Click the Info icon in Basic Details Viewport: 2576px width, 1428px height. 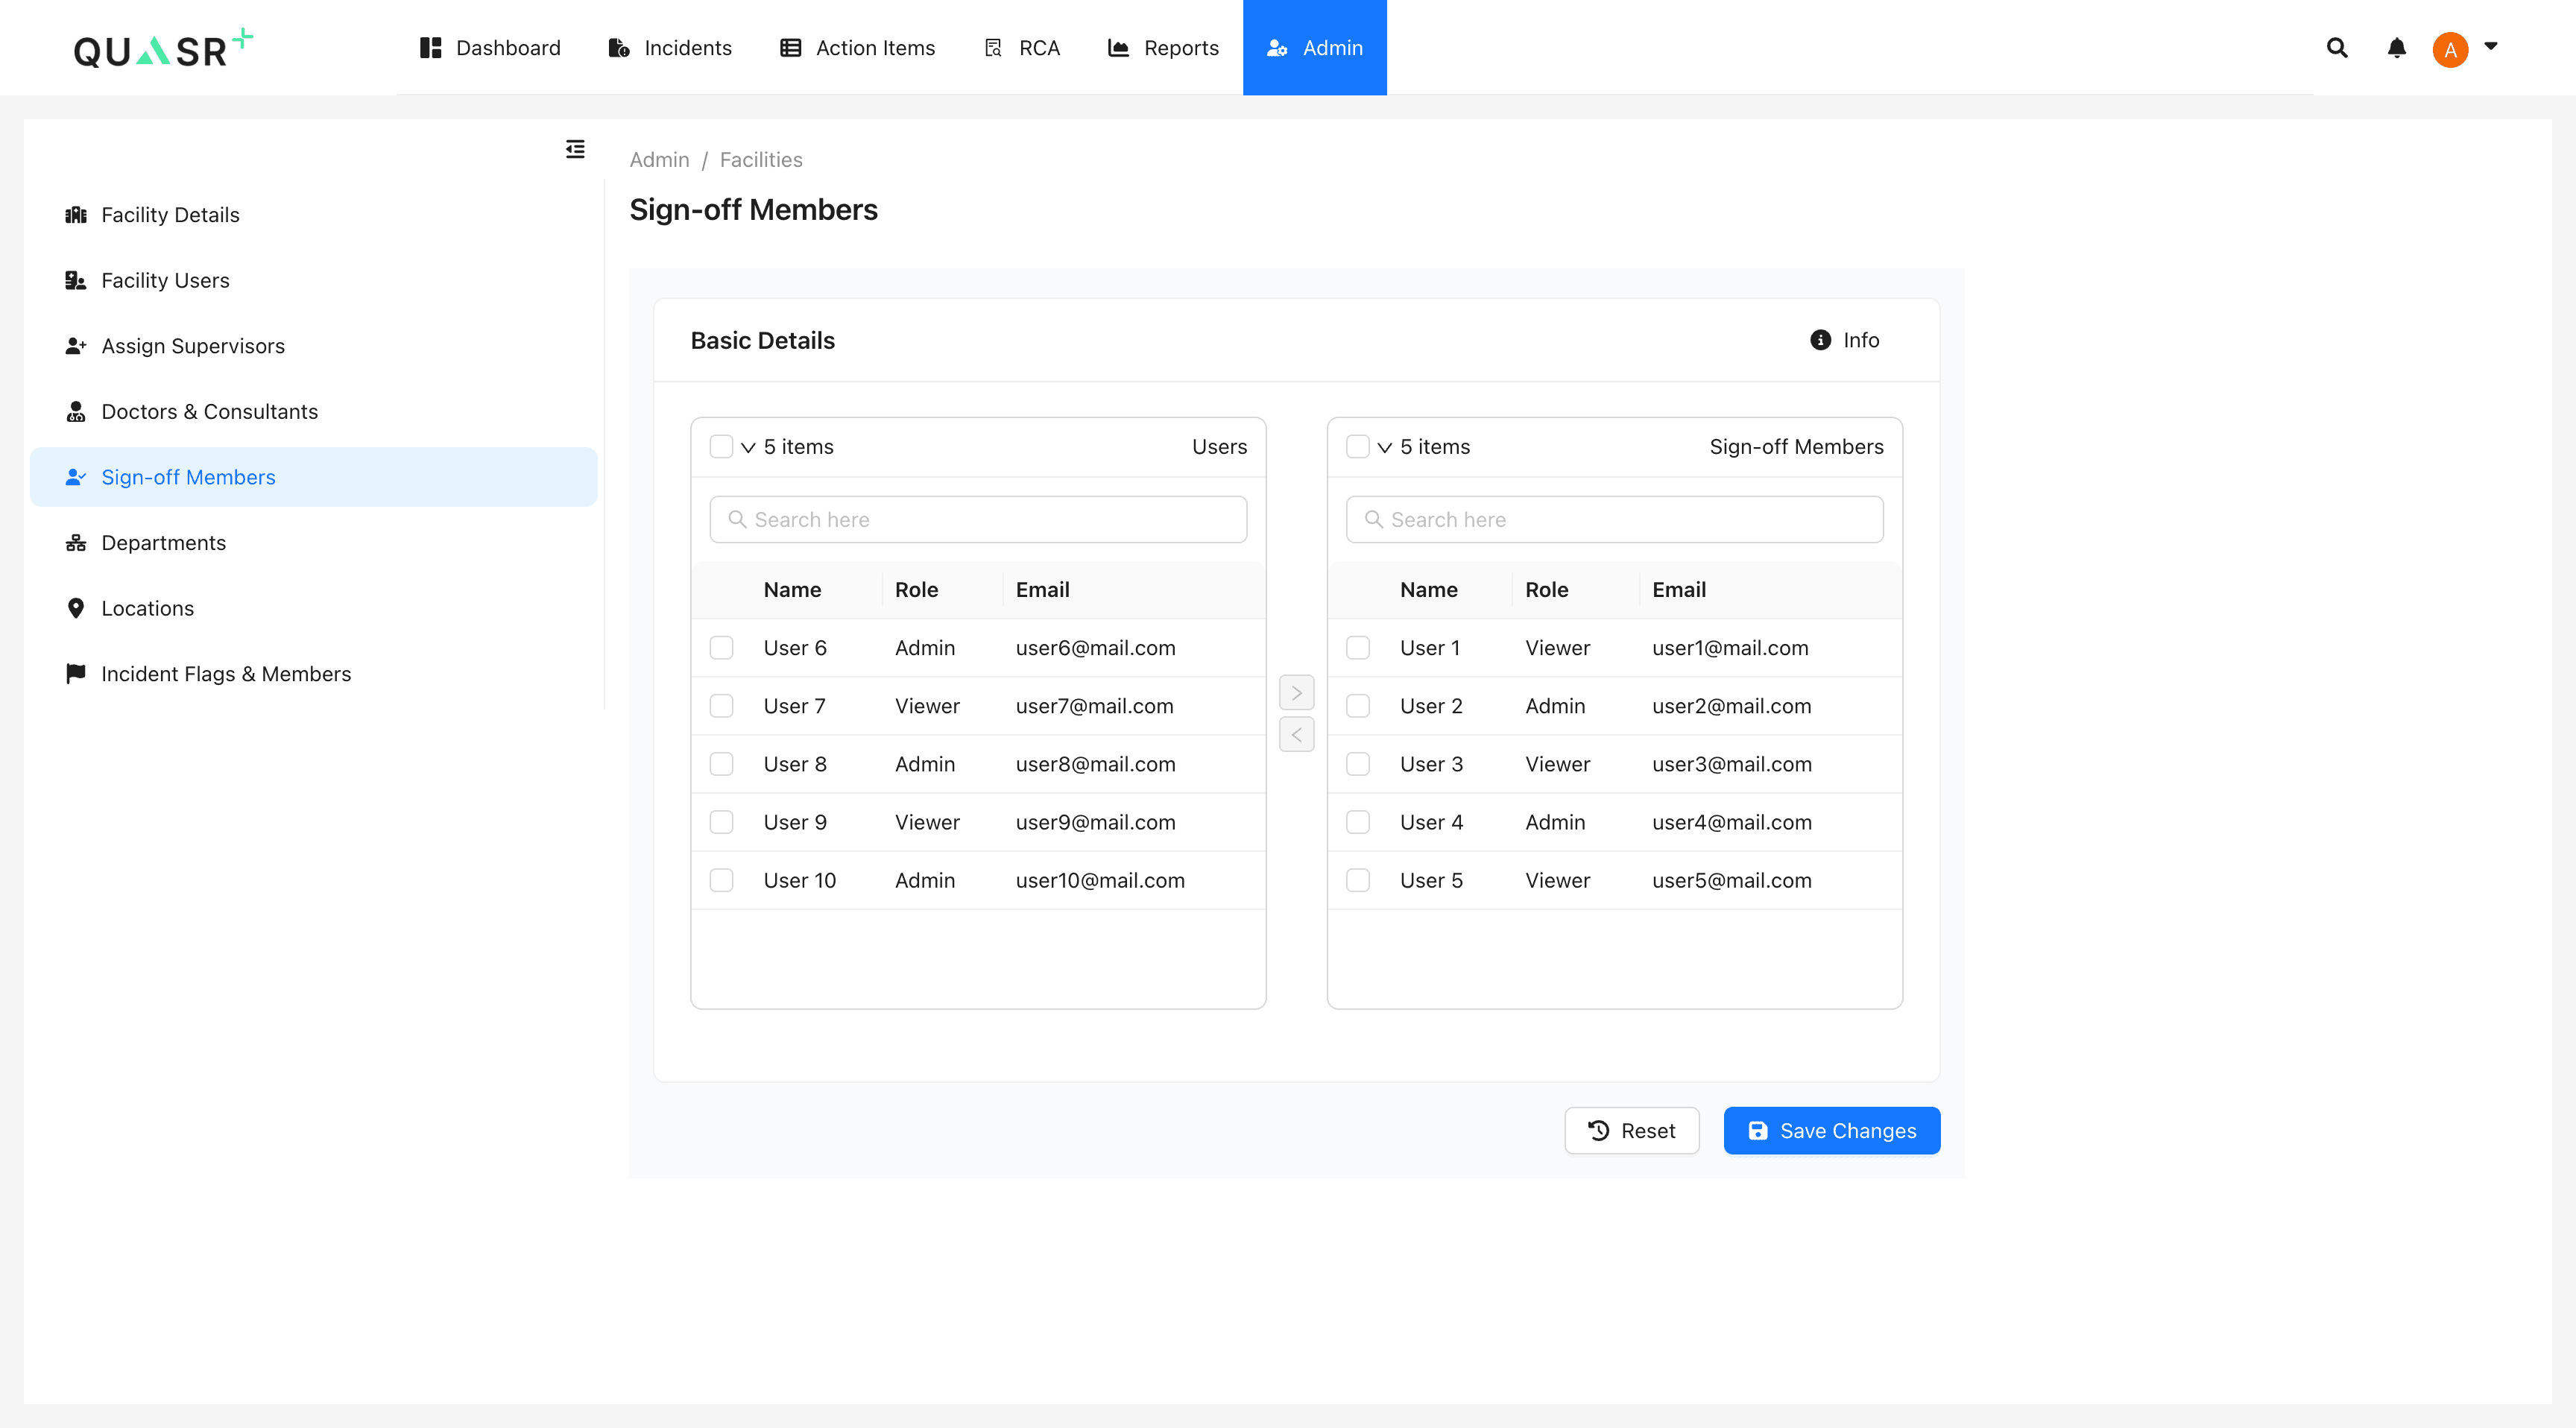(x=1820, y=340)
